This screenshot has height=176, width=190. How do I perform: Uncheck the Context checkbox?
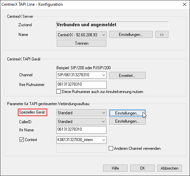[x=21, y=140]
